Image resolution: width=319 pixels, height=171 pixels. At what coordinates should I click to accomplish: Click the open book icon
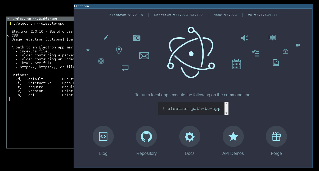pos(272,37)
